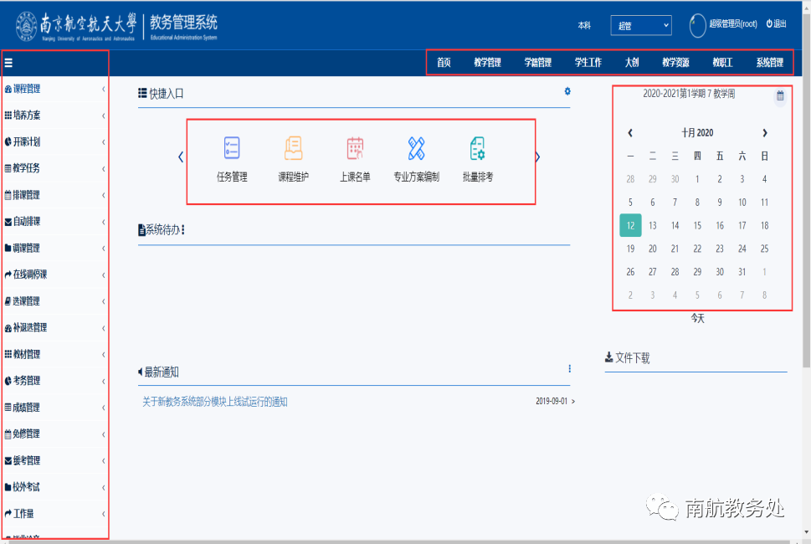Click the 退出 logout button

point(776,24)
